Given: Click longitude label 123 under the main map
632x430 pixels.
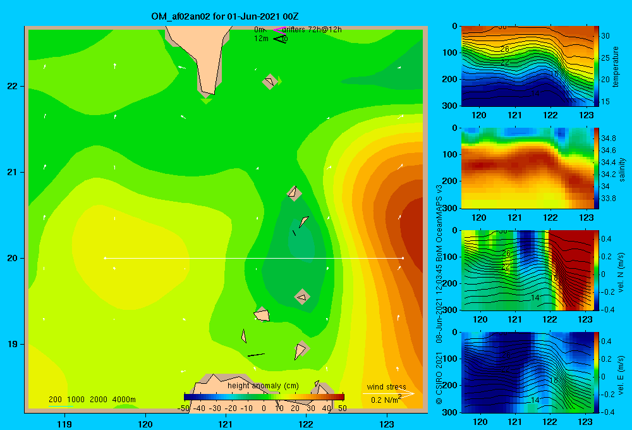Looking at the screenshot, I should (387, 424).
